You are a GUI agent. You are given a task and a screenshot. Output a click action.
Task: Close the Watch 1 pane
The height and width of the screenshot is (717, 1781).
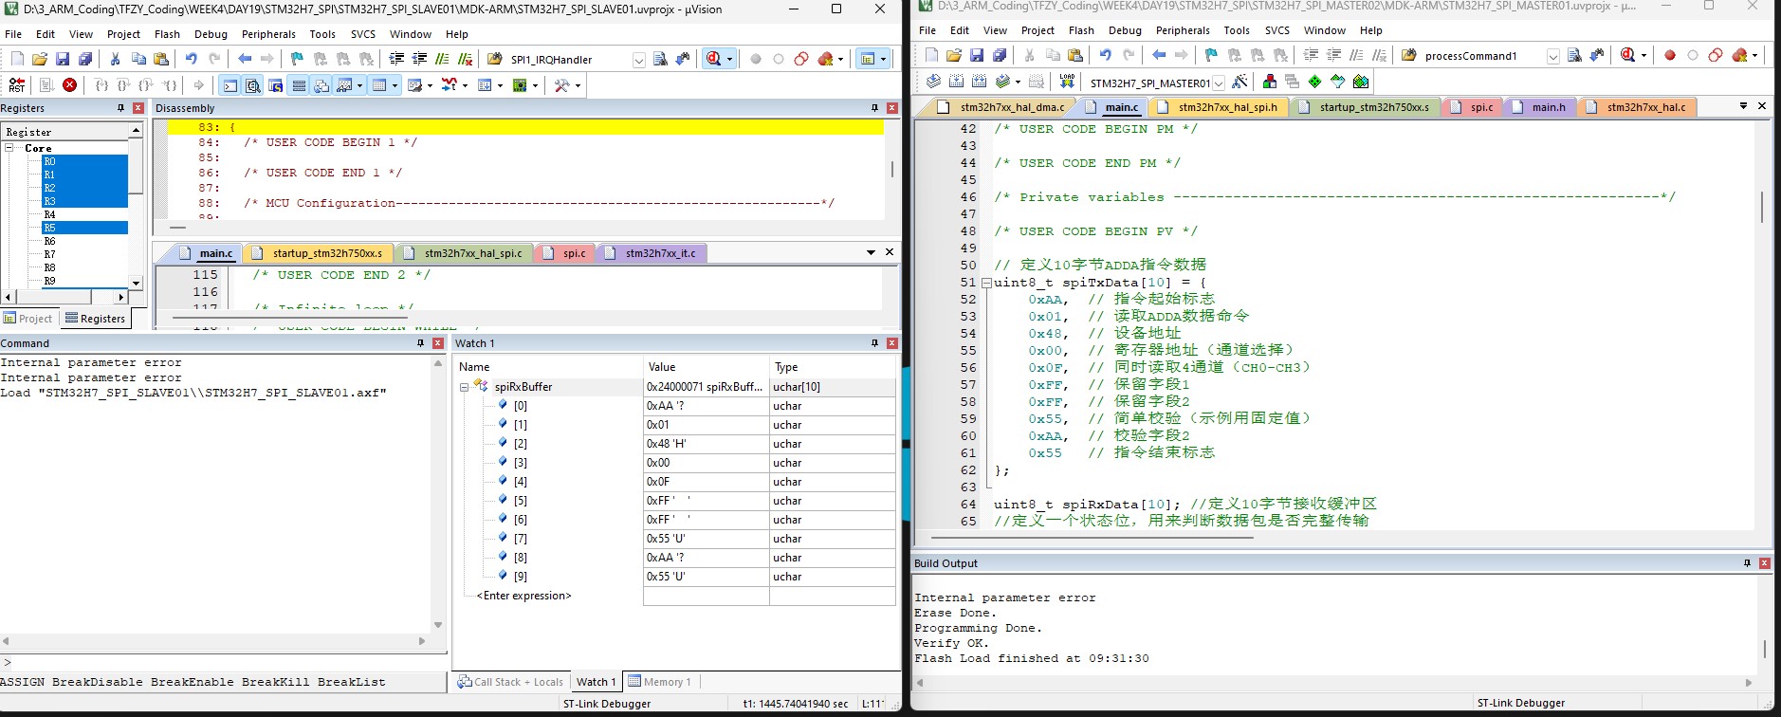[x=891, y=343]
